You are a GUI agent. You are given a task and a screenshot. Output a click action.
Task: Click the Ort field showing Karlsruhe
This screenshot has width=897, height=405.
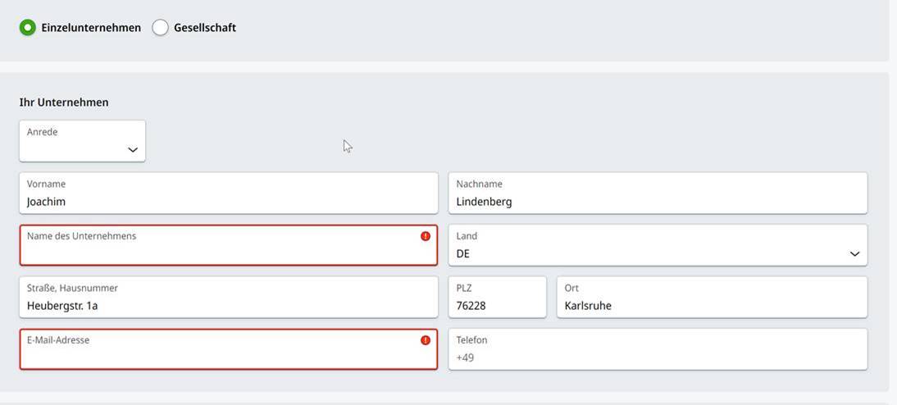click(x=713, y=297)
